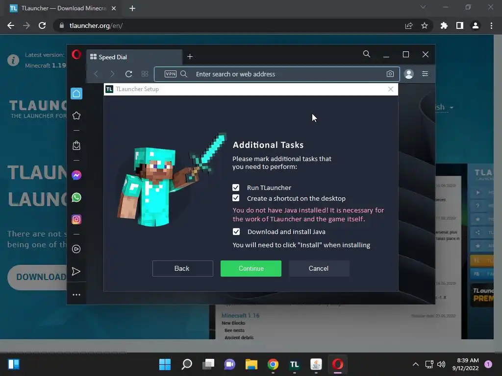Open Chrome extensions puzzle icon
The image size is (502, 376).
pos(444,25)
